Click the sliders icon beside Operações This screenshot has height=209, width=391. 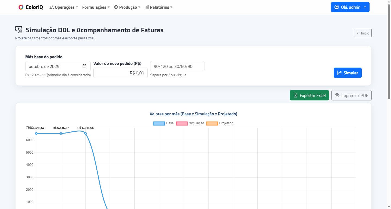[x=52, y=7]
